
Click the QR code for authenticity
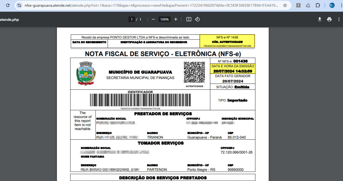pos(194,72)
